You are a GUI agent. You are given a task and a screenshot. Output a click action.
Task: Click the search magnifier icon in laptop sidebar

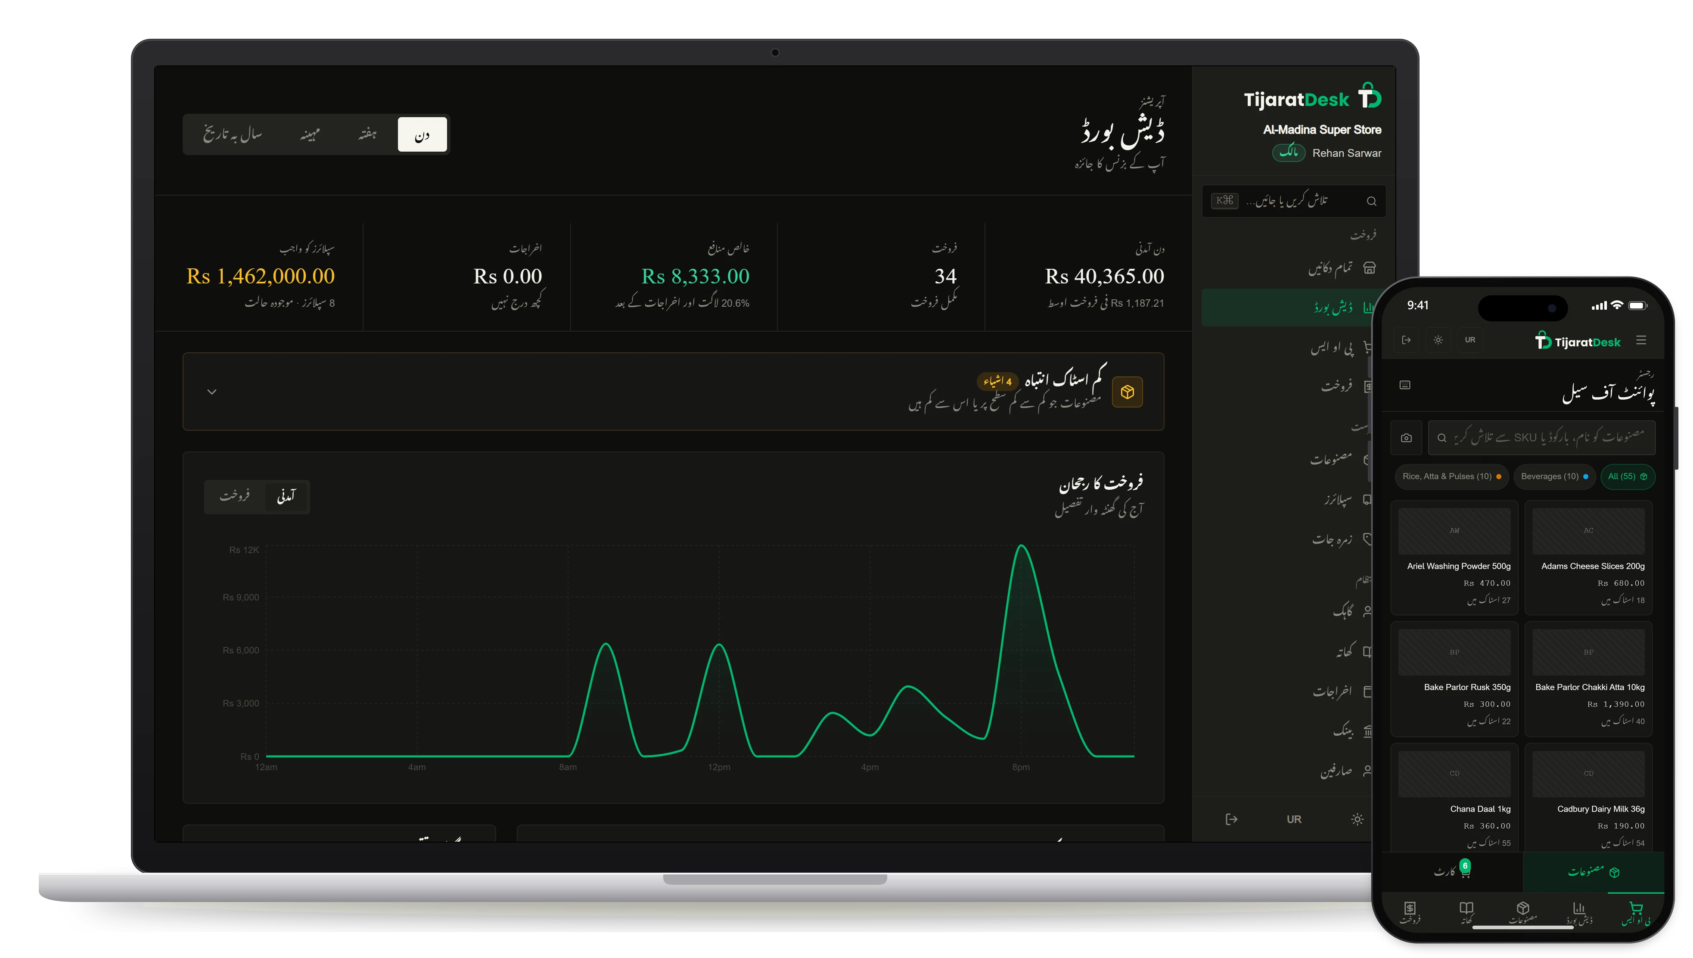1371,201
